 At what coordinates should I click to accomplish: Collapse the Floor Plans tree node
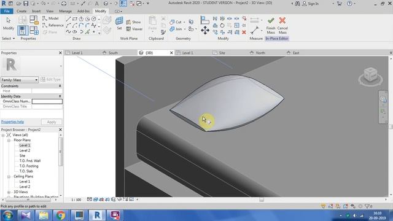[9, 141]
